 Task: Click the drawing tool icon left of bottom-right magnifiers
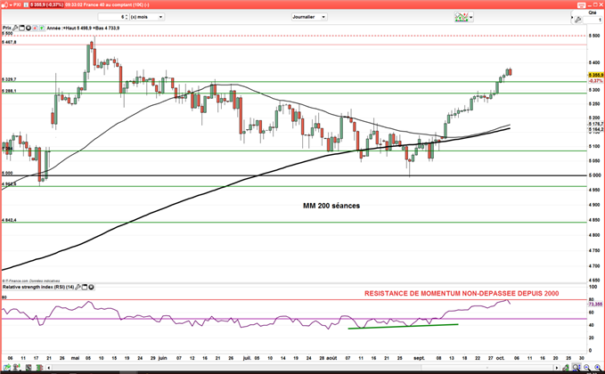point(566,368)
